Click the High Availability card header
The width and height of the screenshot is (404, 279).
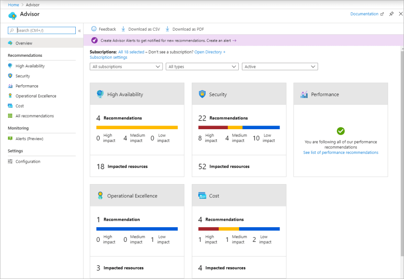point(137,94)
